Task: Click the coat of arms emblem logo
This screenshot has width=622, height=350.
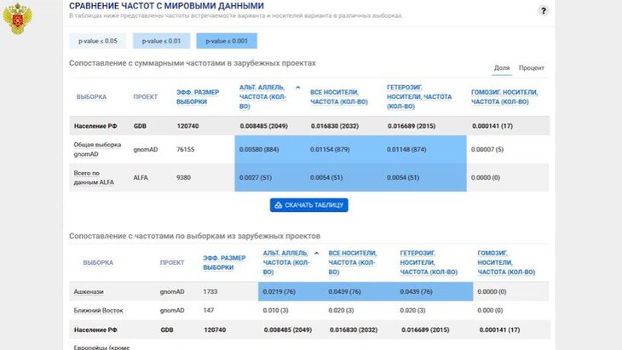Action: 18,19
